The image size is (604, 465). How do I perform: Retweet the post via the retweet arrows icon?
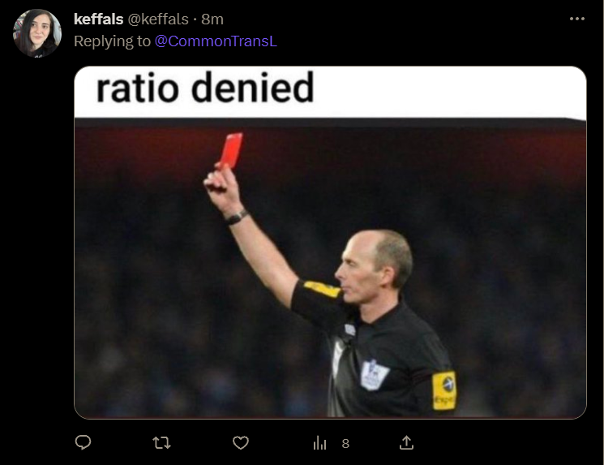coord(161,442)
